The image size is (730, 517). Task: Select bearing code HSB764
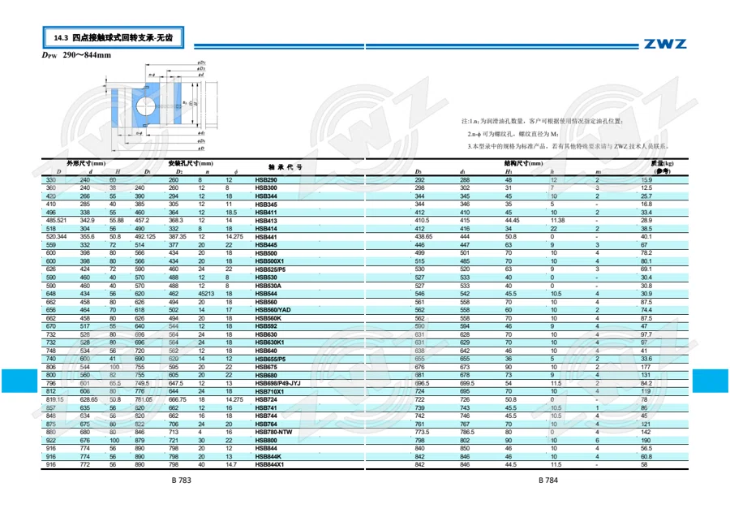coord(266,424)
